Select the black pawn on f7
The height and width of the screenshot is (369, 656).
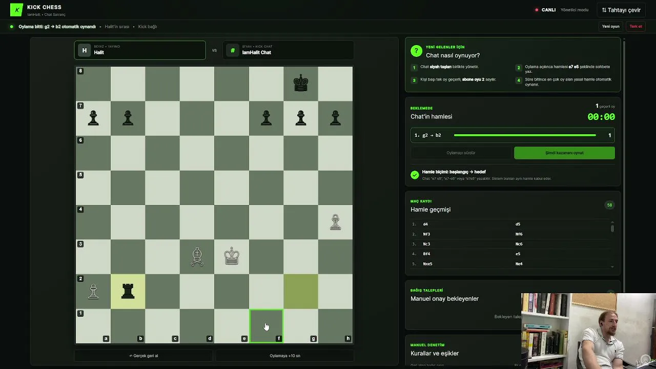pos(266,118)
